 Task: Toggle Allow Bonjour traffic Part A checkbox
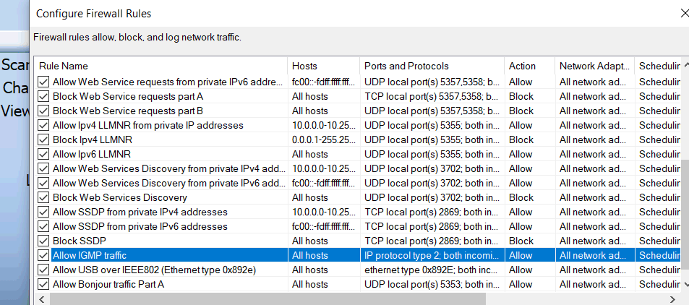point(44,284)
